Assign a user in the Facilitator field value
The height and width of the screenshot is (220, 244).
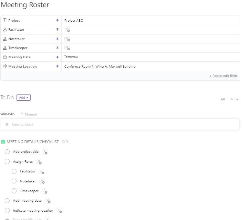(67, 29)
